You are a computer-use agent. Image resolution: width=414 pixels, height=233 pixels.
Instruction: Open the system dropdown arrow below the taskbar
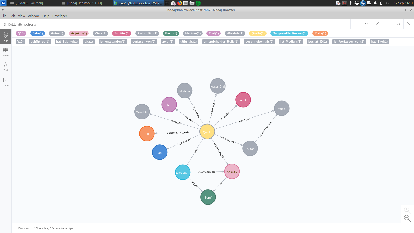point(3,10)
